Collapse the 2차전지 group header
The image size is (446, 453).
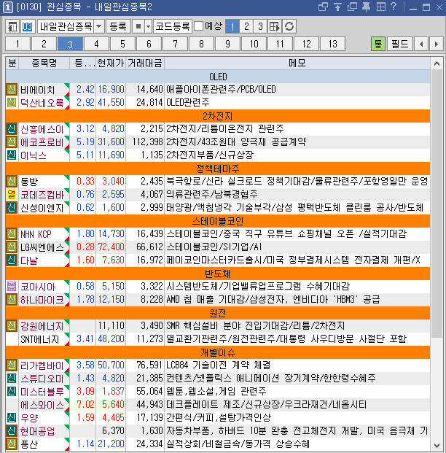[218, 116]
